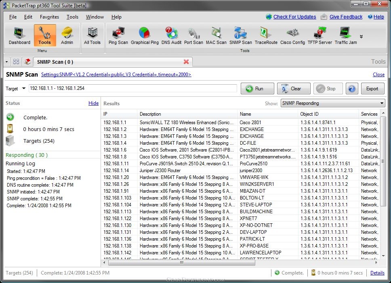Click the home icon beside the SNMP Scan tab

click(27, 62)
